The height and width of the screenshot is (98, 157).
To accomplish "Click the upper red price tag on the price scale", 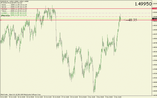I will [x=154, y=8].
